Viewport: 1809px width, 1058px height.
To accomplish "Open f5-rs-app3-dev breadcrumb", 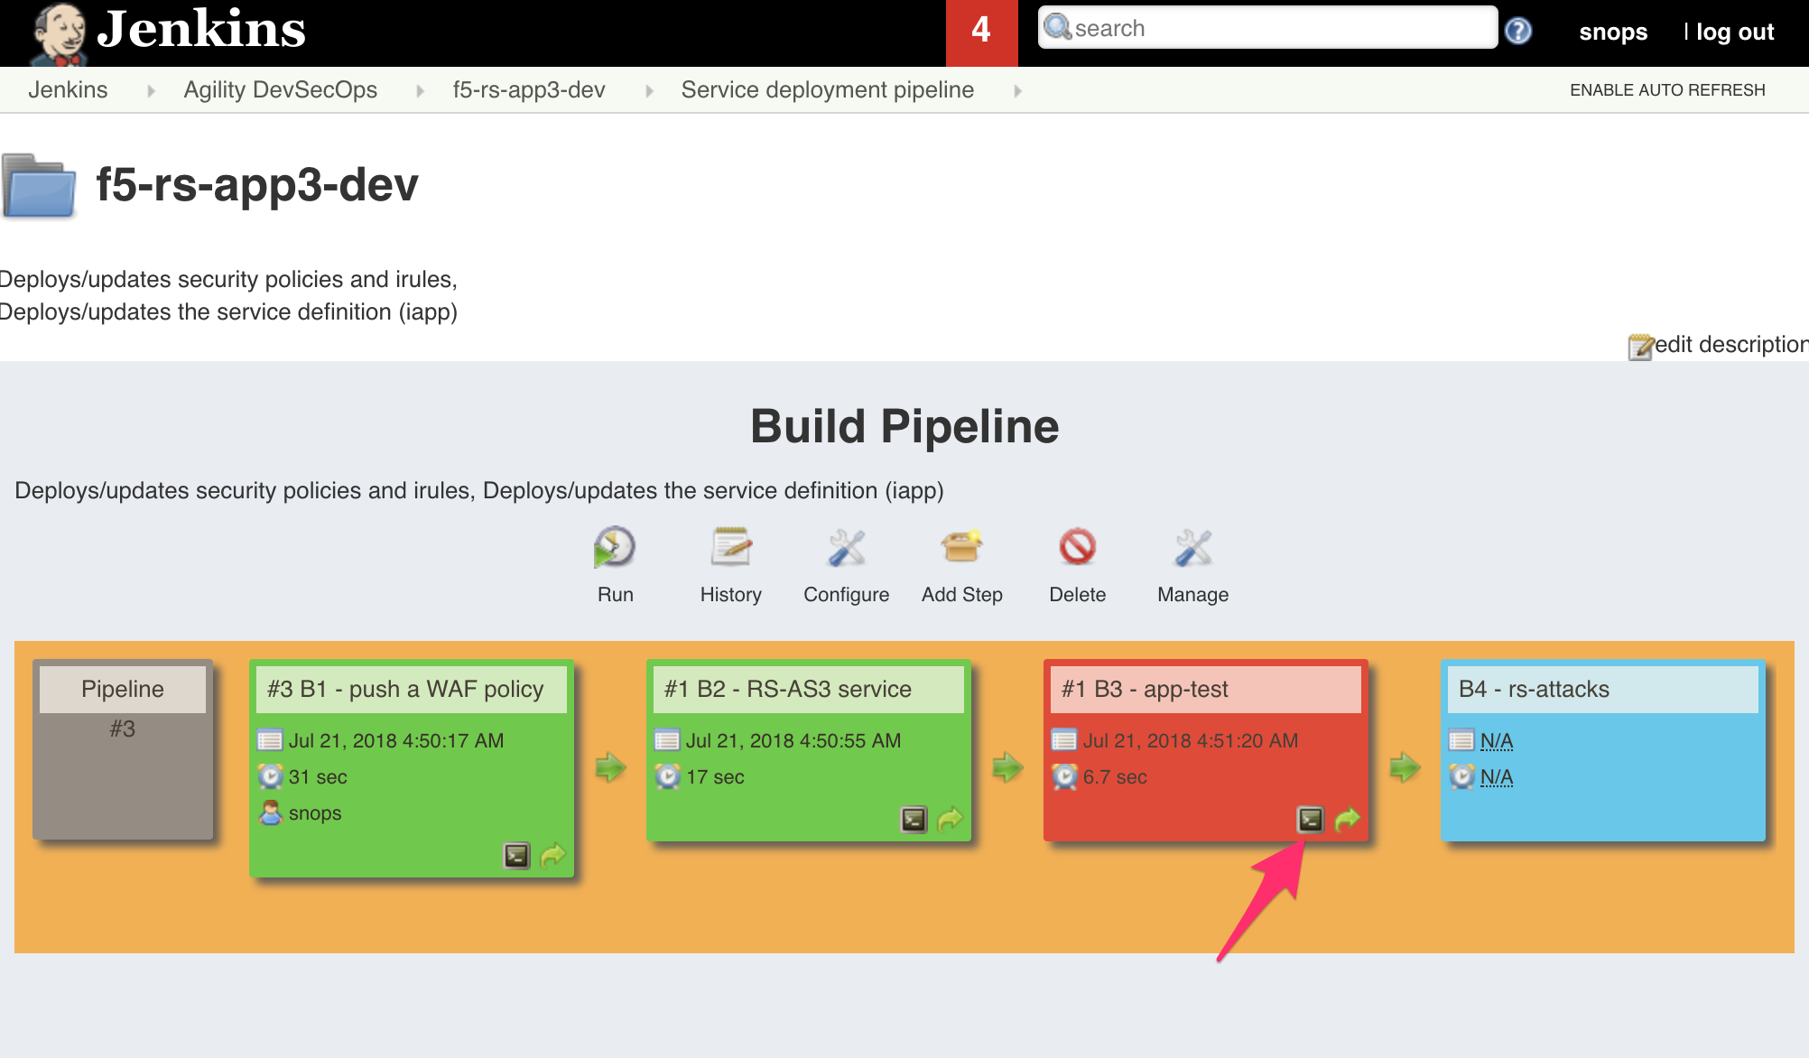I will click(529, 89).
